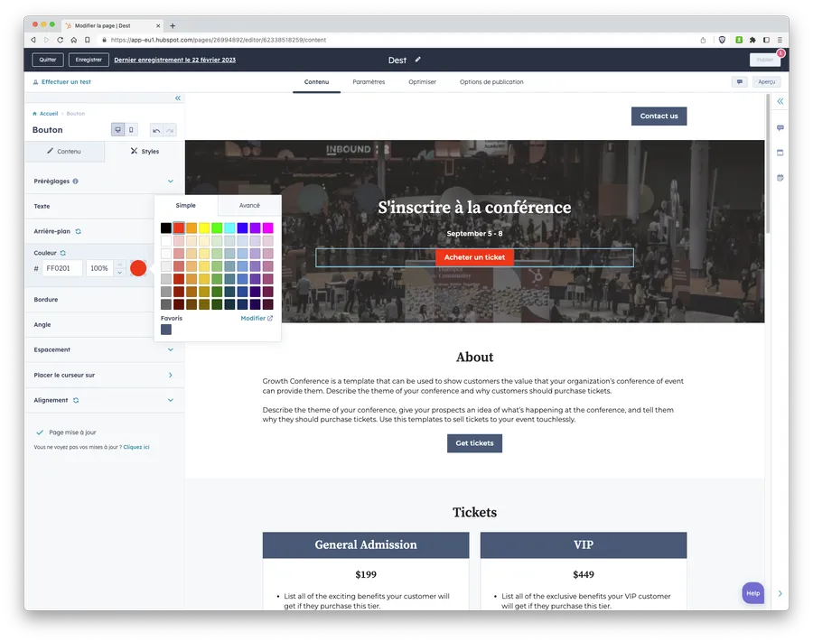This screenshot has height=642, width=813.
Task: Expand the Alignement section
Action: point(170,400)
